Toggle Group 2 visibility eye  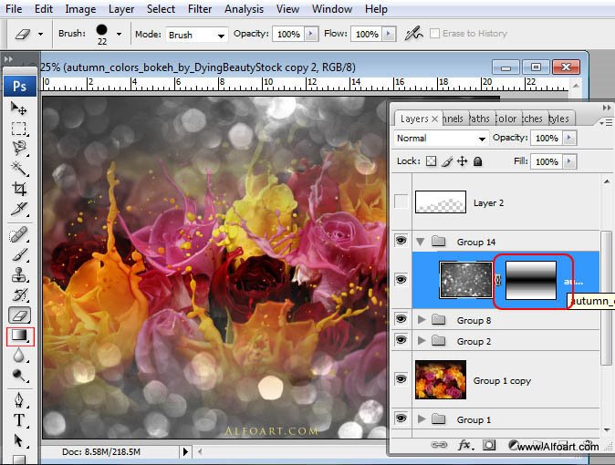[x=401, y=339]
